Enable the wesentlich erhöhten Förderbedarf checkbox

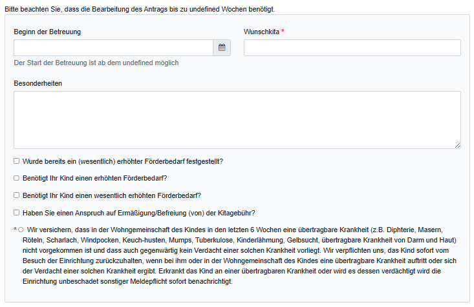[16, 195]
